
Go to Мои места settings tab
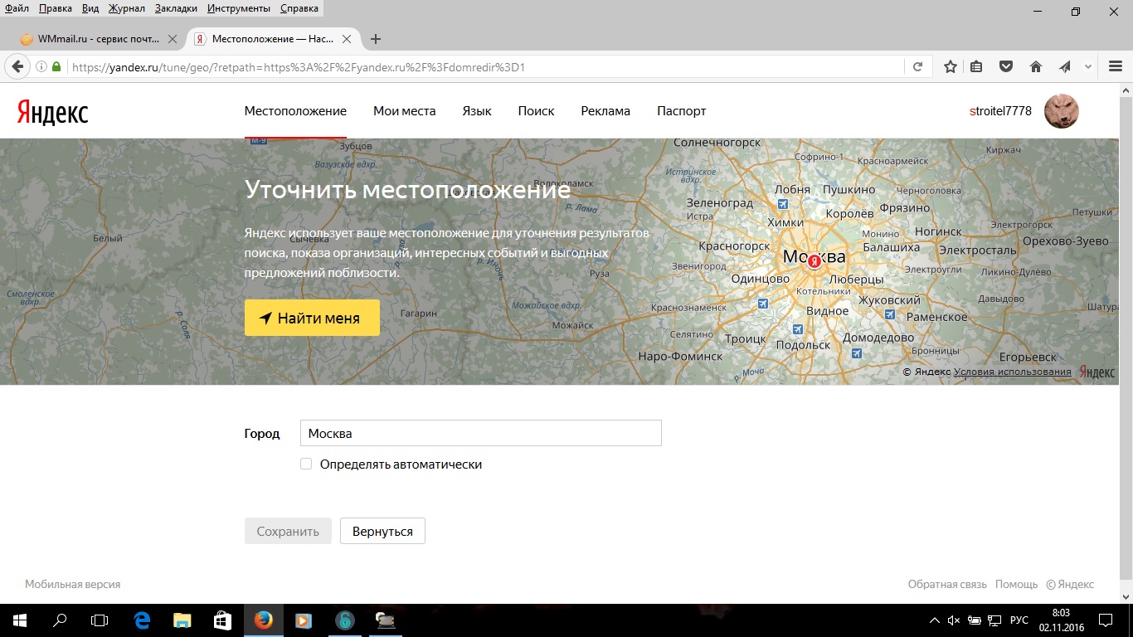pos(404,111)
